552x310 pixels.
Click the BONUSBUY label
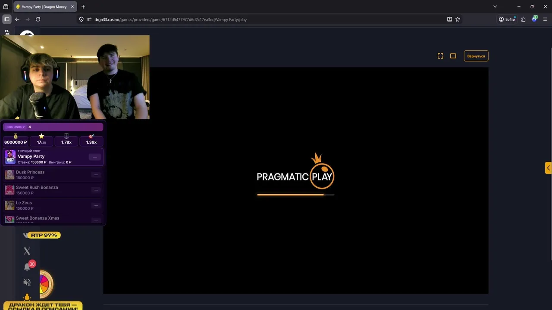tap(16, 127)
